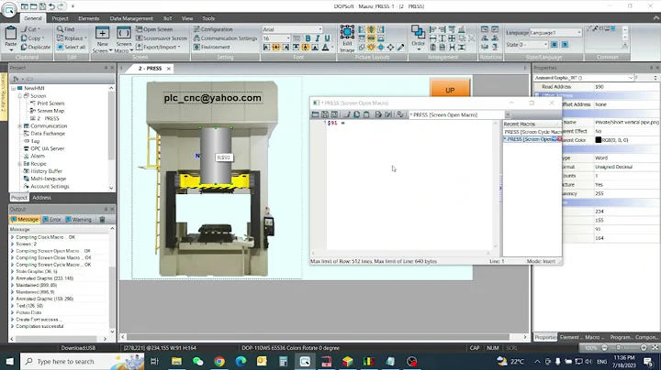The width and height of the screenshot is (661, 370).
Task: Collapse the NewHMI tree node
Action: click(x=14, y=88)
